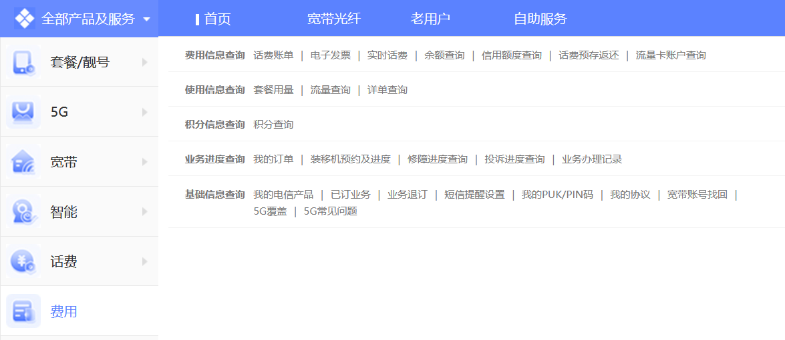Open the 我的订单 link
The image size is (785, 340).
tap(273, 159)
